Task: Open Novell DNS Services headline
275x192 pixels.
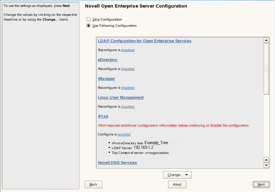Action: click(117, 163)
